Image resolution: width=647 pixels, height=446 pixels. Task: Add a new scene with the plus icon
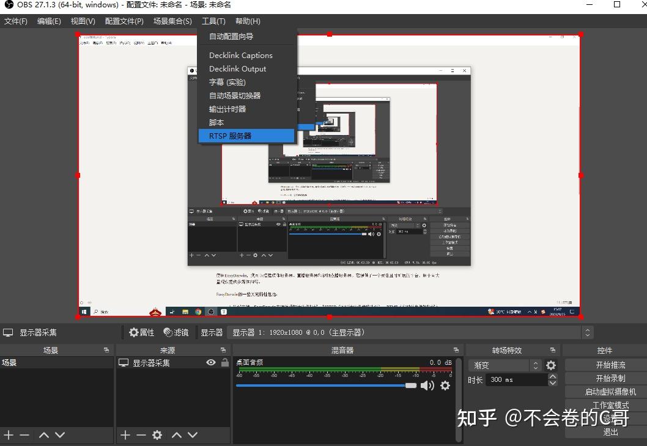[x=9, y=435]
